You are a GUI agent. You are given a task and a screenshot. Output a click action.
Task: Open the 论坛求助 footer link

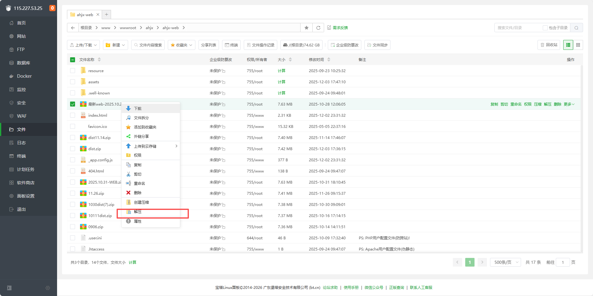point(330,288)
